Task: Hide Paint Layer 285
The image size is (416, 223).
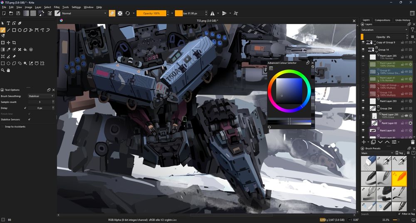Action: (x=363, y=57)
